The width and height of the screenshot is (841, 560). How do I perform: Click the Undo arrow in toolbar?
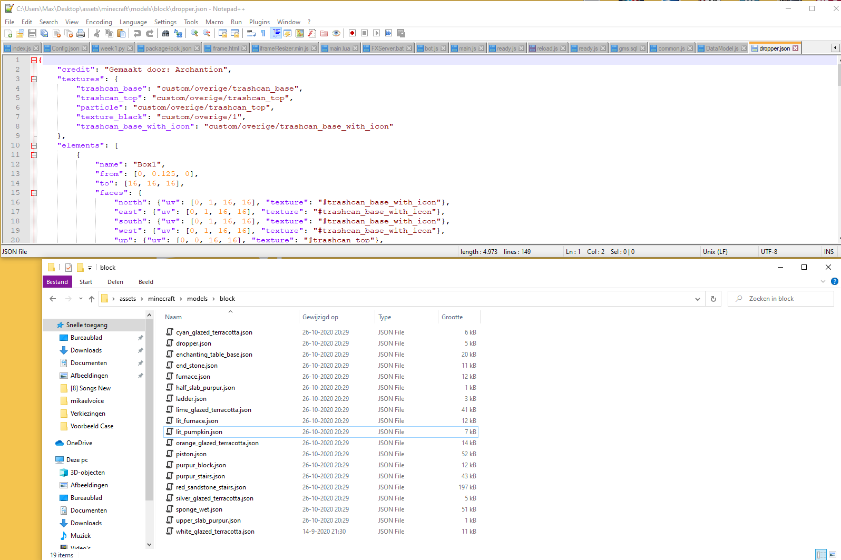(138, 33)
